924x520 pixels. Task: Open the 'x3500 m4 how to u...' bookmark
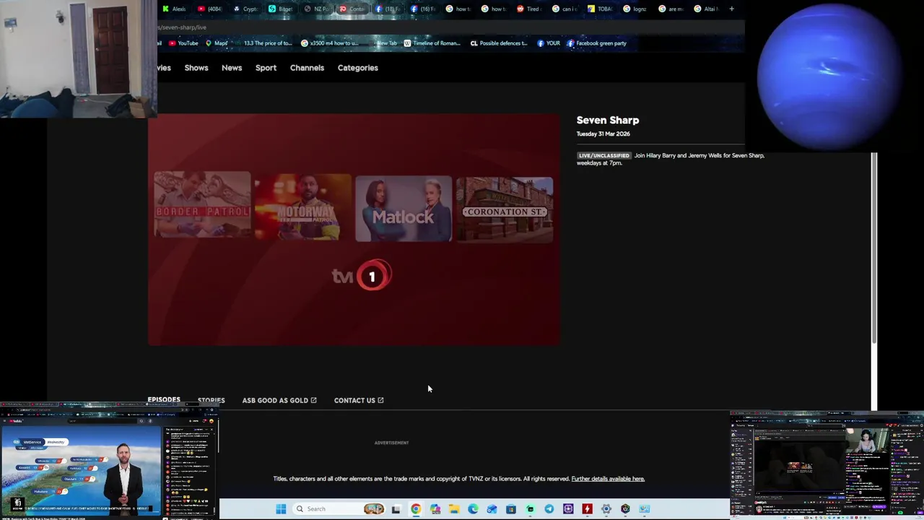click(x=329, y=43)
